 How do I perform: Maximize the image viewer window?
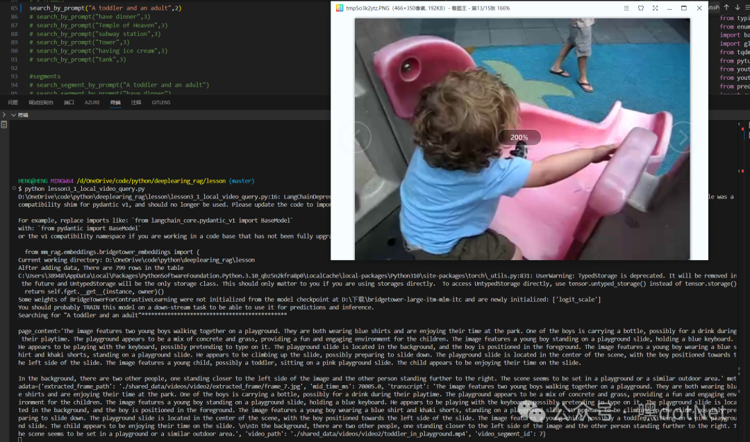[x=683, y=8]
